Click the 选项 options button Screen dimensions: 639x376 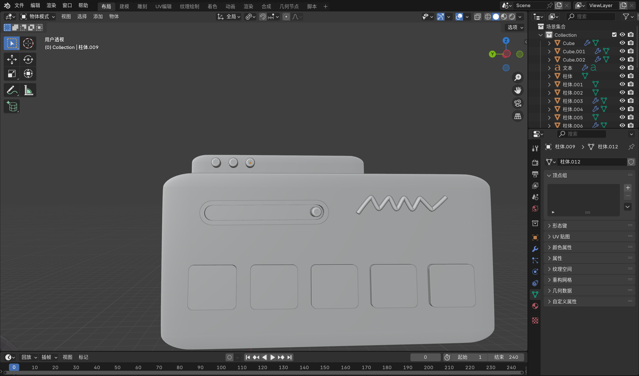[515, 27]
